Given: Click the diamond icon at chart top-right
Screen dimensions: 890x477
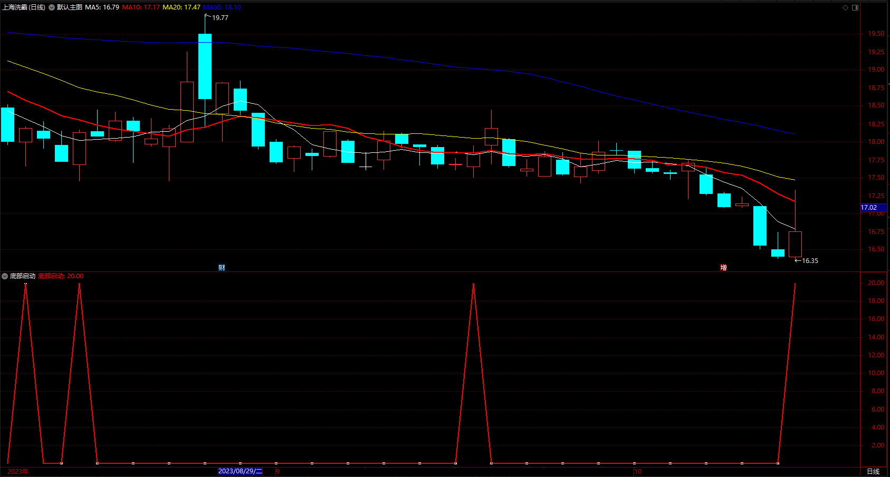Looking at the screenshot, I should tap(845, 7).
